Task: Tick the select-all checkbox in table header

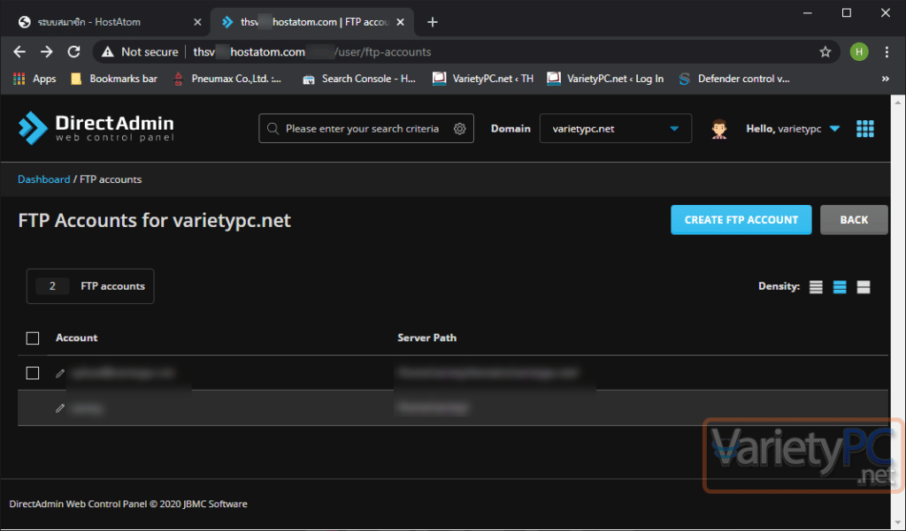Action: tap(33, 338)
